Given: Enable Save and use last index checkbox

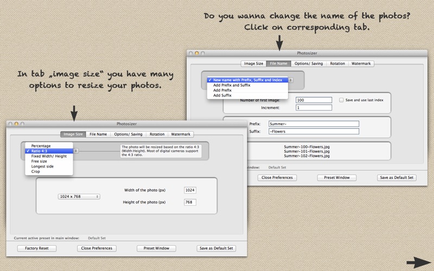Looking at the screenshot, I should click(341, 100).
